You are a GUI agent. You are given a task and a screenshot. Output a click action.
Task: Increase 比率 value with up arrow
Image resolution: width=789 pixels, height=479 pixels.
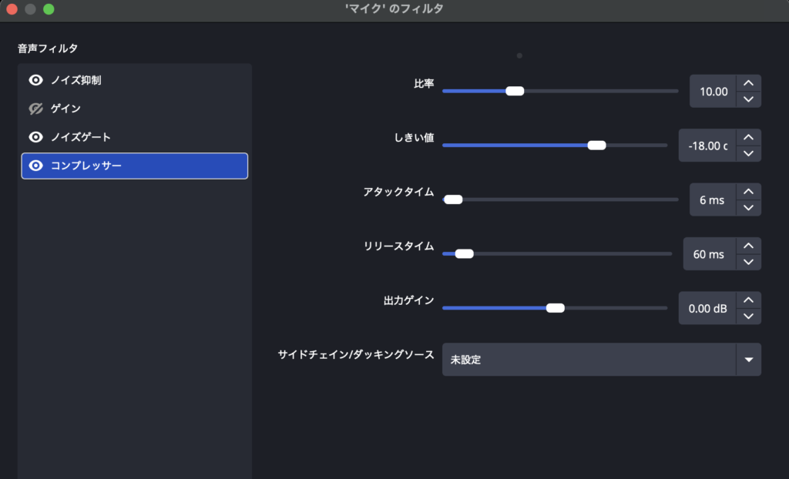point(748,83)
